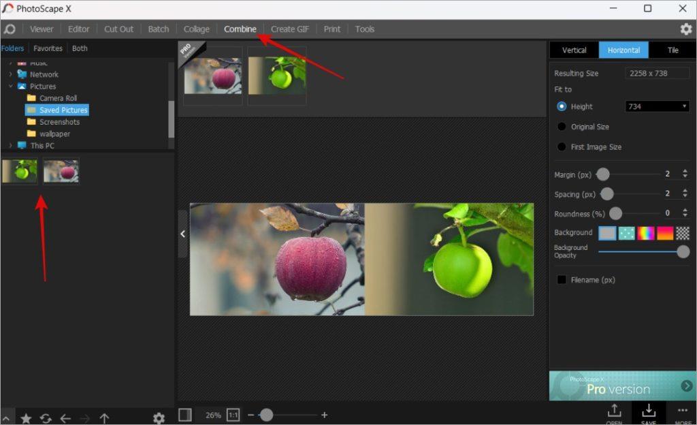697x425 pixels.
Task: Choose Tile combine layout
Action: pos(672,50)
